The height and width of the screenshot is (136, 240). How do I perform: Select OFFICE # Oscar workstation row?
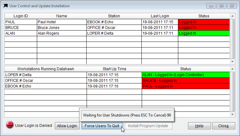coord(46,81)
